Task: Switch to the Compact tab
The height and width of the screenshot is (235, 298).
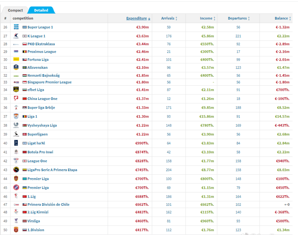Action: (x=15, y=10)
